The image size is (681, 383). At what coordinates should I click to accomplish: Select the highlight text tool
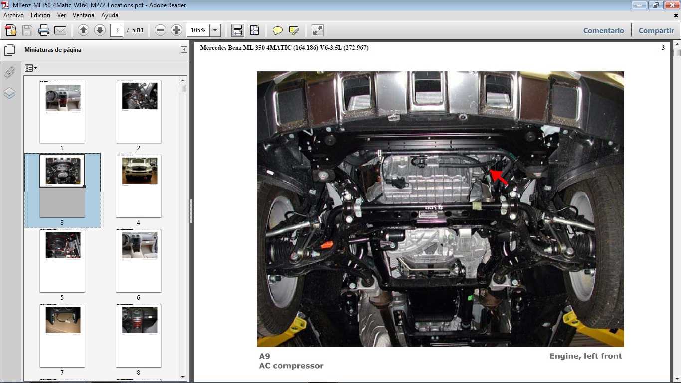tap(294, 30)
